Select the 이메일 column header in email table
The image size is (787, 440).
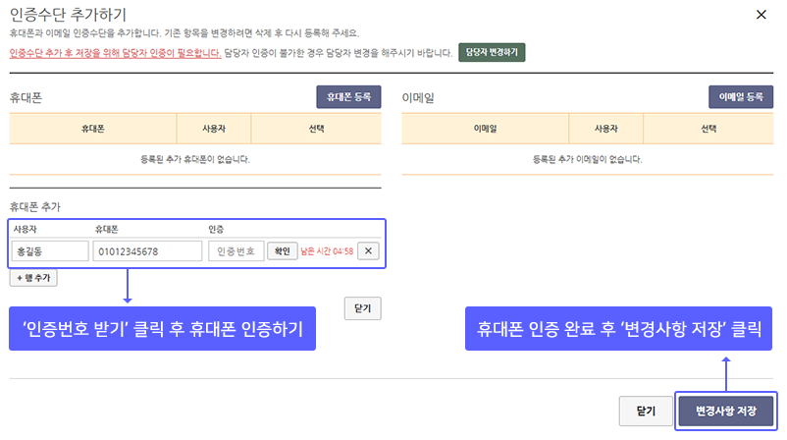tap(485, 129)
